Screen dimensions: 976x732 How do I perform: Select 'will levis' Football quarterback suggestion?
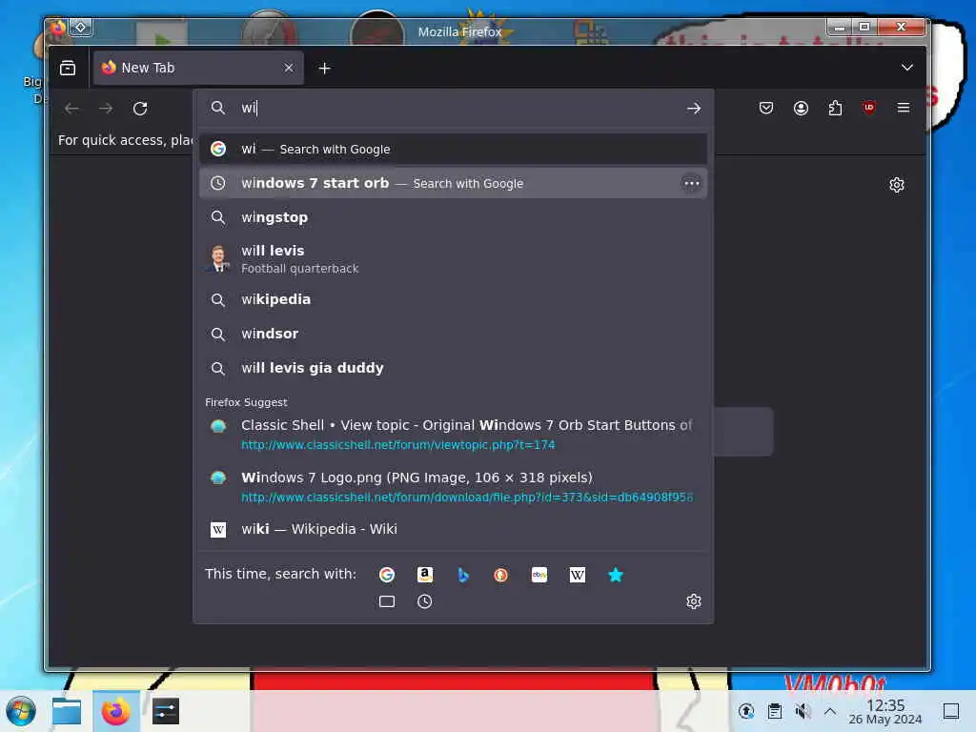point(453,259)
